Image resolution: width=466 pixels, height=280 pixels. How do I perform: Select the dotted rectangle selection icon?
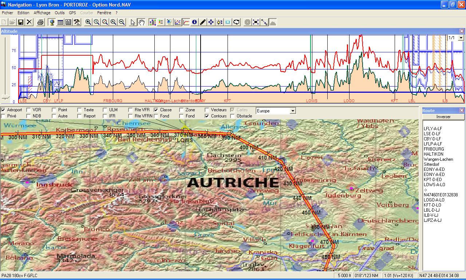(x=228, y=22)
